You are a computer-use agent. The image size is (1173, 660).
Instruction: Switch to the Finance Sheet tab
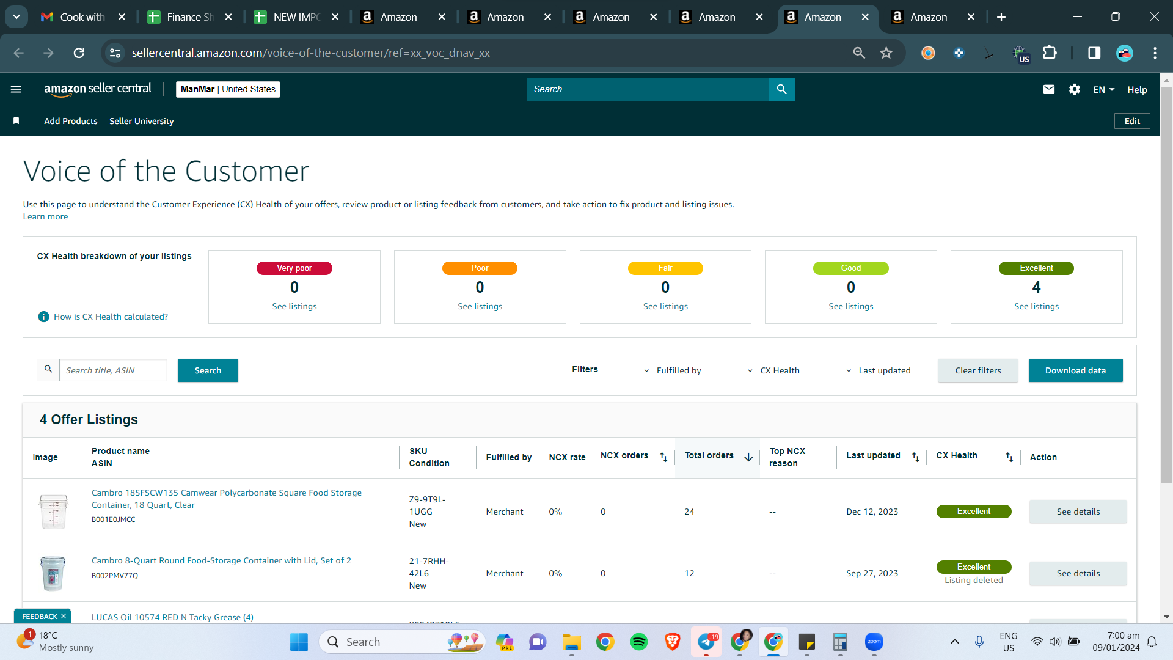pos(190,17)
